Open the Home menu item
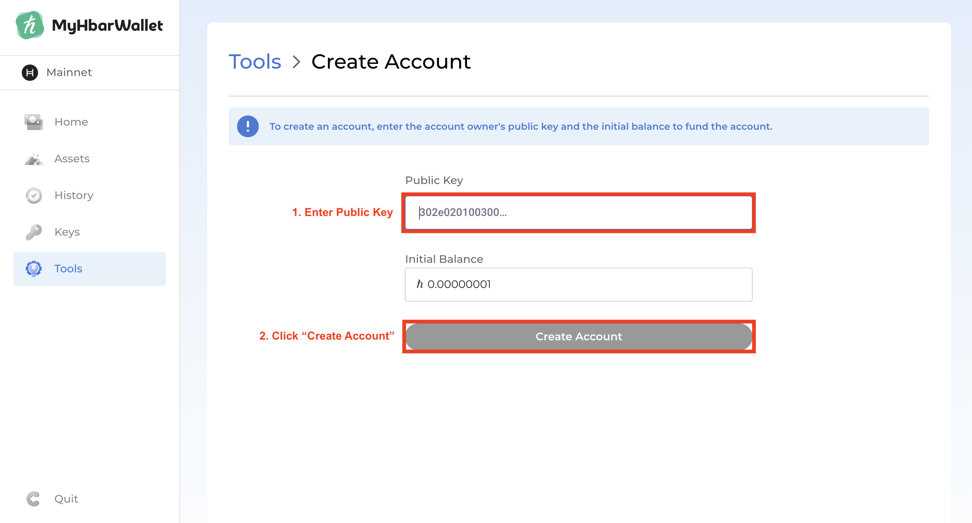Image resolution: width=972 pixels, height=523 pixels. pos(71,122)
